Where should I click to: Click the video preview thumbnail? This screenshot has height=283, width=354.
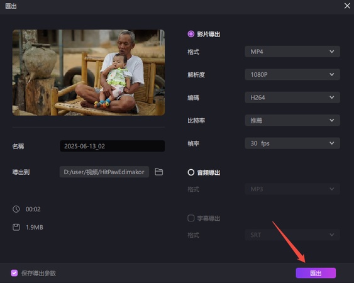[x=89, y=72]
